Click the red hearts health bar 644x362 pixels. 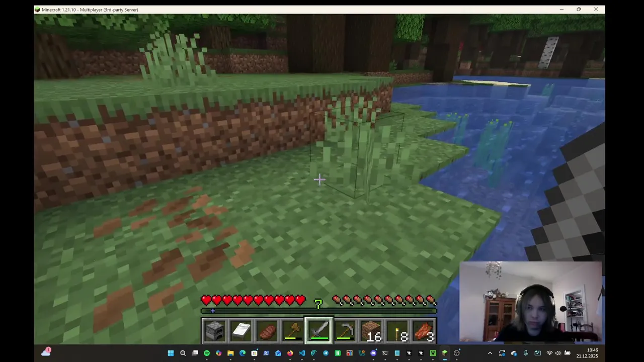(x=253, y=301)
